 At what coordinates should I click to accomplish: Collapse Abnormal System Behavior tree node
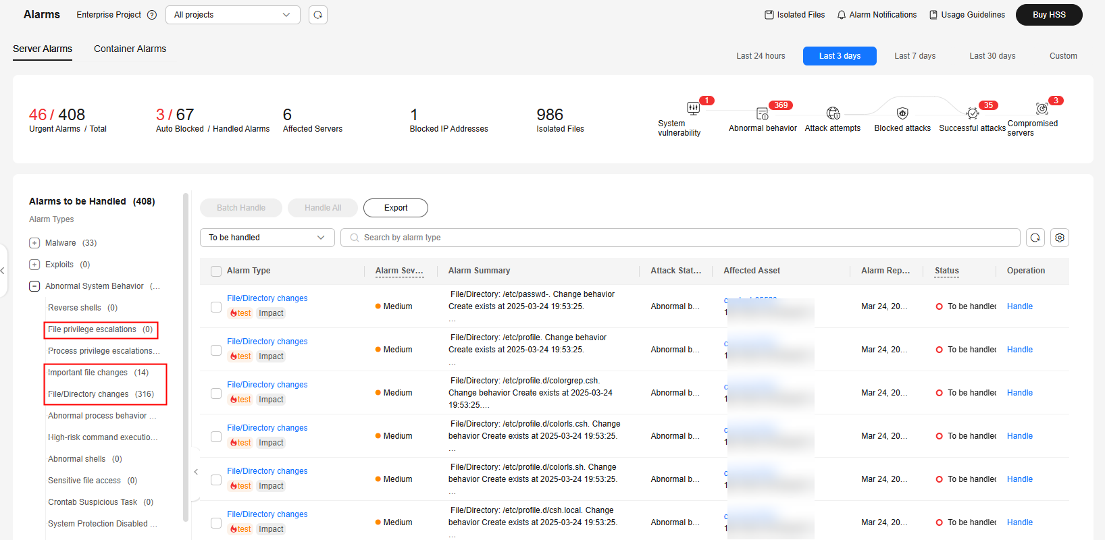pyautogui.click(x=34, y=286)
